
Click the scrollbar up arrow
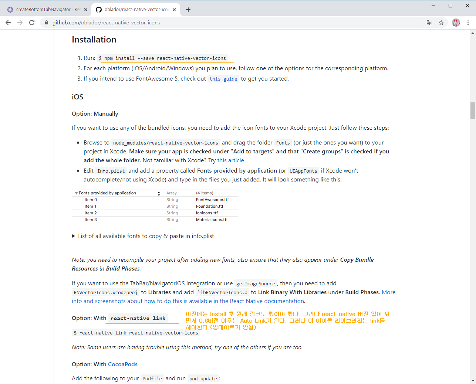[x=473, y=33]
